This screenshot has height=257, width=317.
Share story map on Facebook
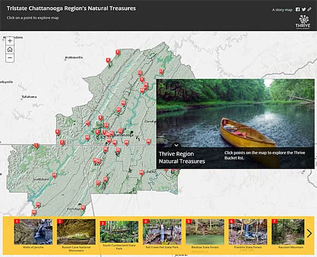click(297, 9)
